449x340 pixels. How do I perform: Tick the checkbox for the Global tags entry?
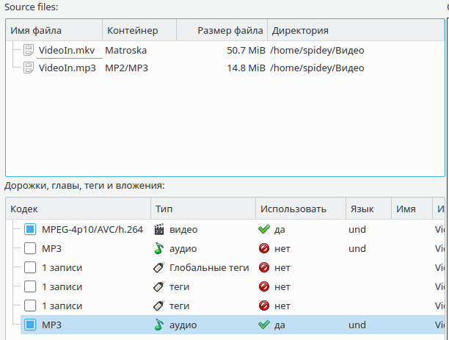click(x=30, y=267)
